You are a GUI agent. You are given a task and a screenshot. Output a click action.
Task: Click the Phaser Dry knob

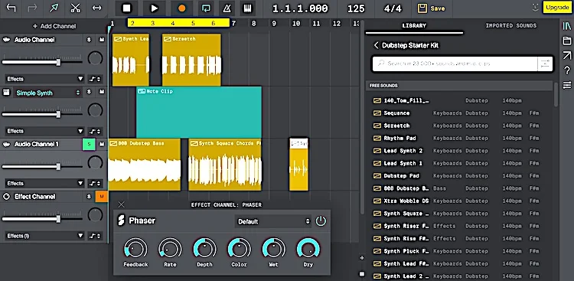[x=308, y=249]
